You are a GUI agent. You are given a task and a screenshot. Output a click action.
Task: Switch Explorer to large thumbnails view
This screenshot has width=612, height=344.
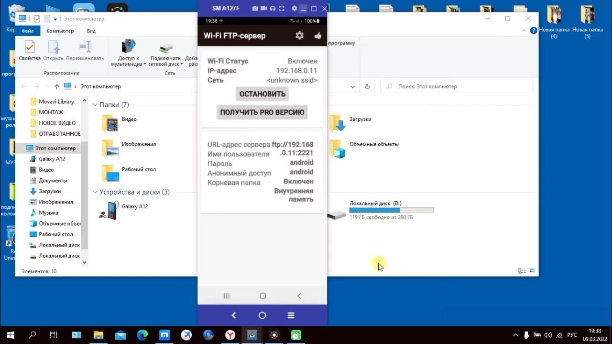click(x=532, y=271)
